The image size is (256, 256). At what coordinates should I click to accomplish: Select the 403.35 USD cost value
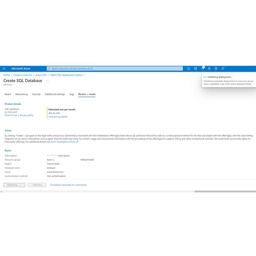(x=54, y=113)
